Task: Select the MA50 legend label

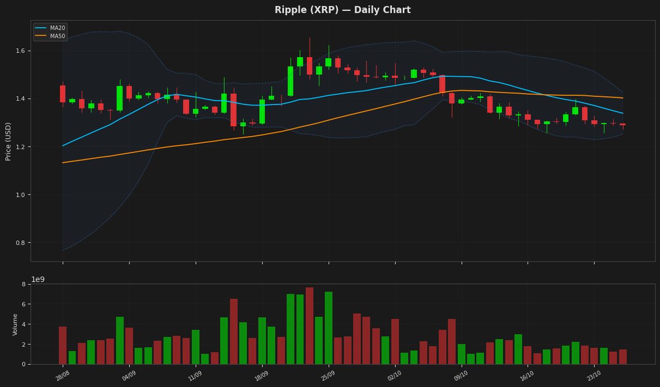Action: click(58, 36)
